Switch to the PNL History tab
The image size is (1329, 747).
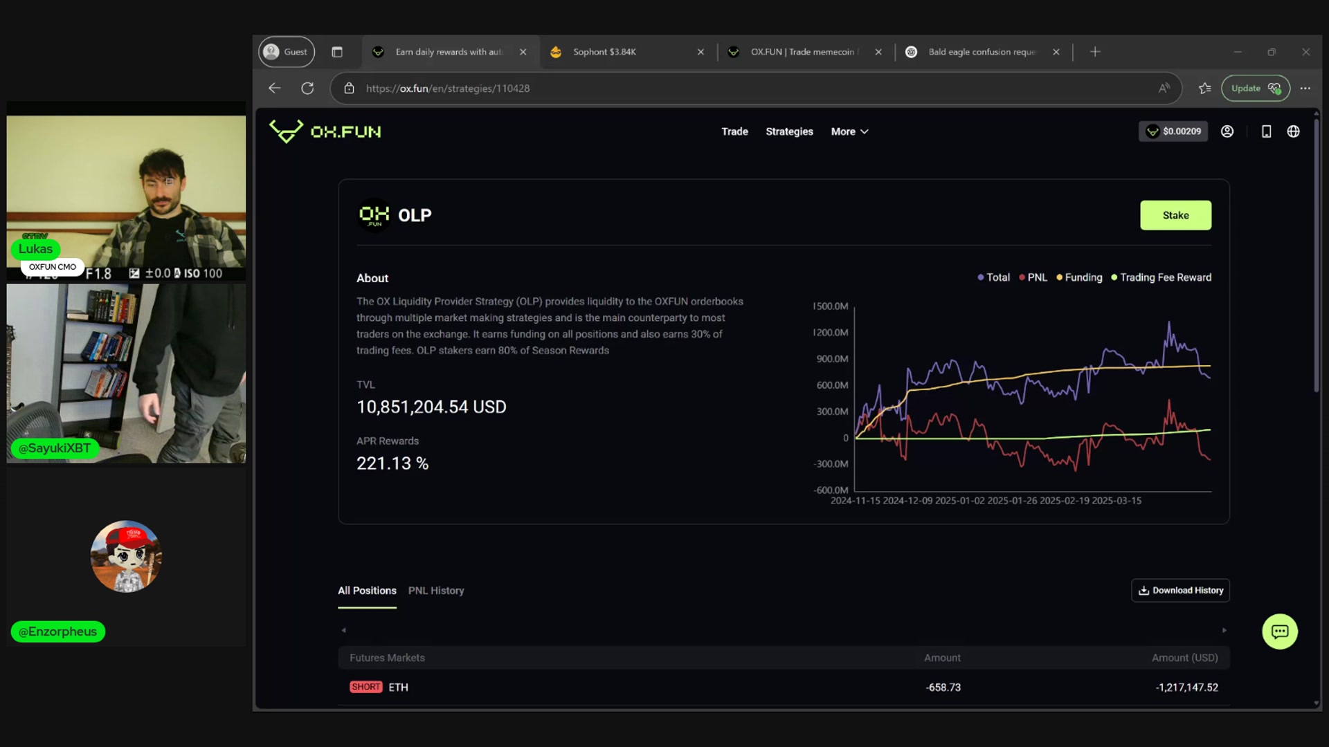pos(436,591)
